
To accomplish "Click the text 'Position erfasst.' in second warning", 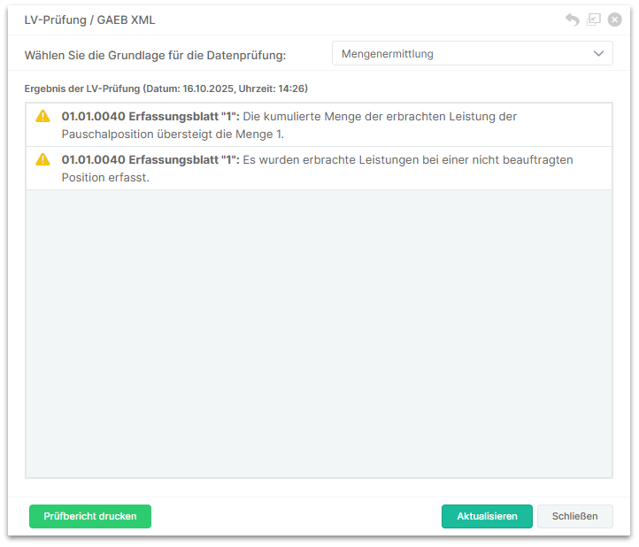I will coord(105,177).
